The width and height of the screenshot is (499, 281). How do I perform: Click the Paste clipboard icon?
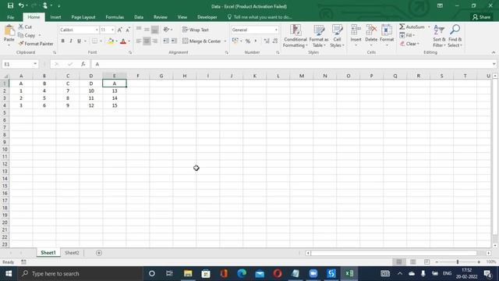click(9, 30)
